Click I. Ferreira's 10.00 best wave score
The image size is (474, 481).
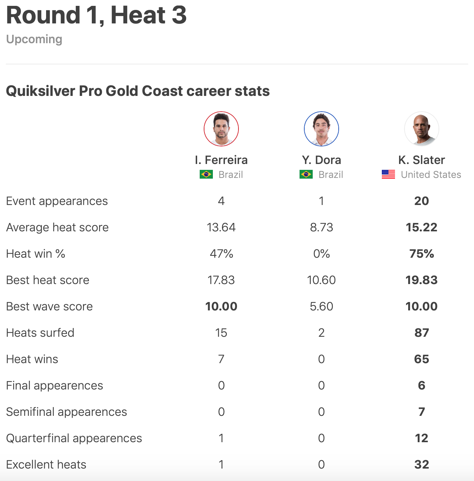coord(221,306)
